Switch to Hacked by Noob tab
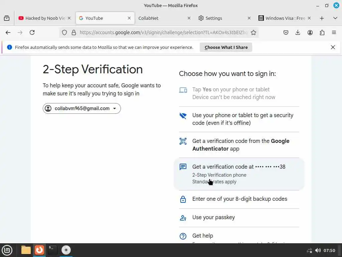The height and width of the screenshot is (257, 342). (x=45, y=18)
